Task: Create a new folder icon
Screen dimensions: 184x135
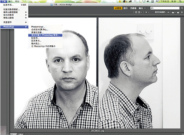Action: [x=178, y=12]
